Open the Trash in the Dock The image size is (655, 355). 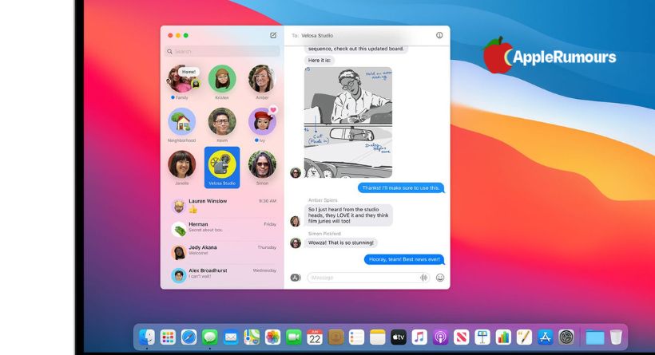click(616, 337)
